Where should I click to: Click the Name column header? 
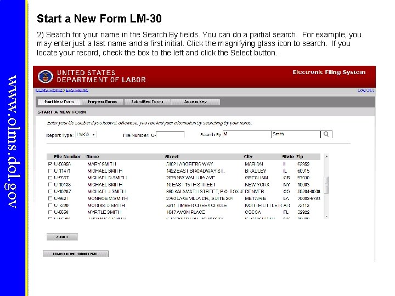(x=93, y=157)
